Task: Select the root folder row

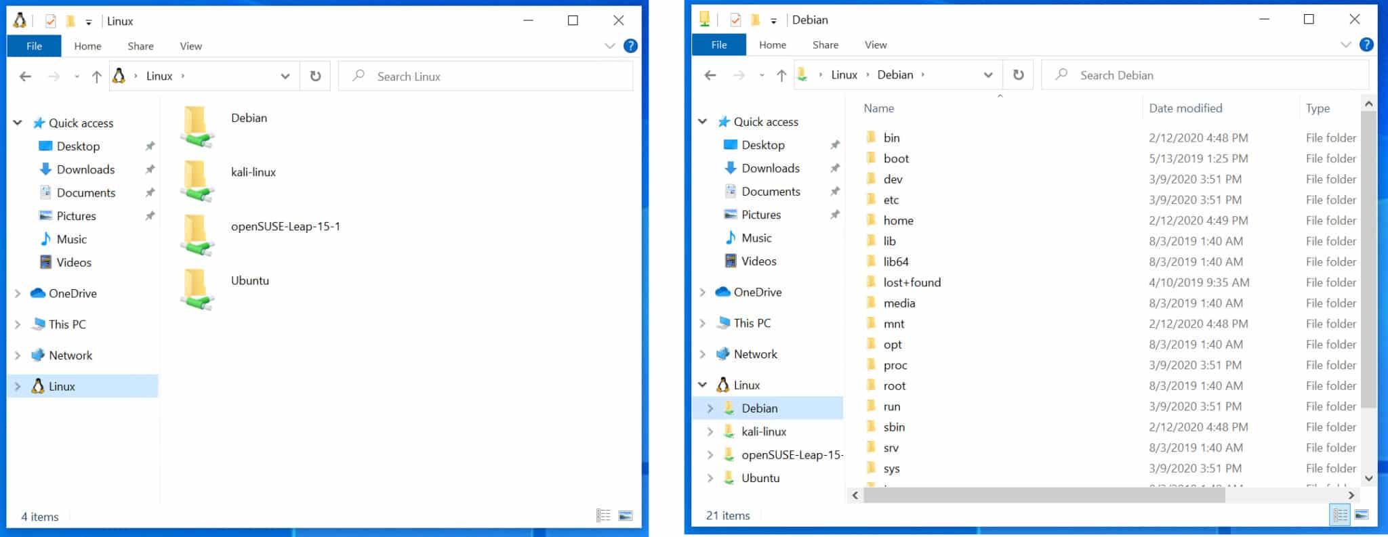Action: point(1111,385)
